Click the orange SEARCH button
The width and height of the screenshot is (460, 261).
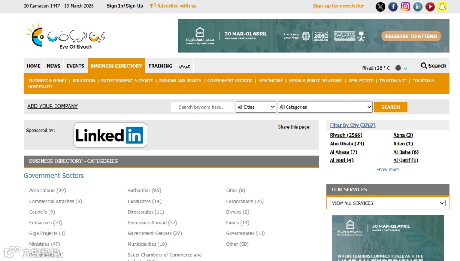coord(391,107)
